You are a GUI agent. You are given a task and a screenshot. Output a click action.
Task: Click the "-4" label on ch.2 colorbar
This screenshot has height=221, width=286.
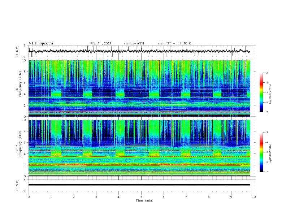coord(266,142)
